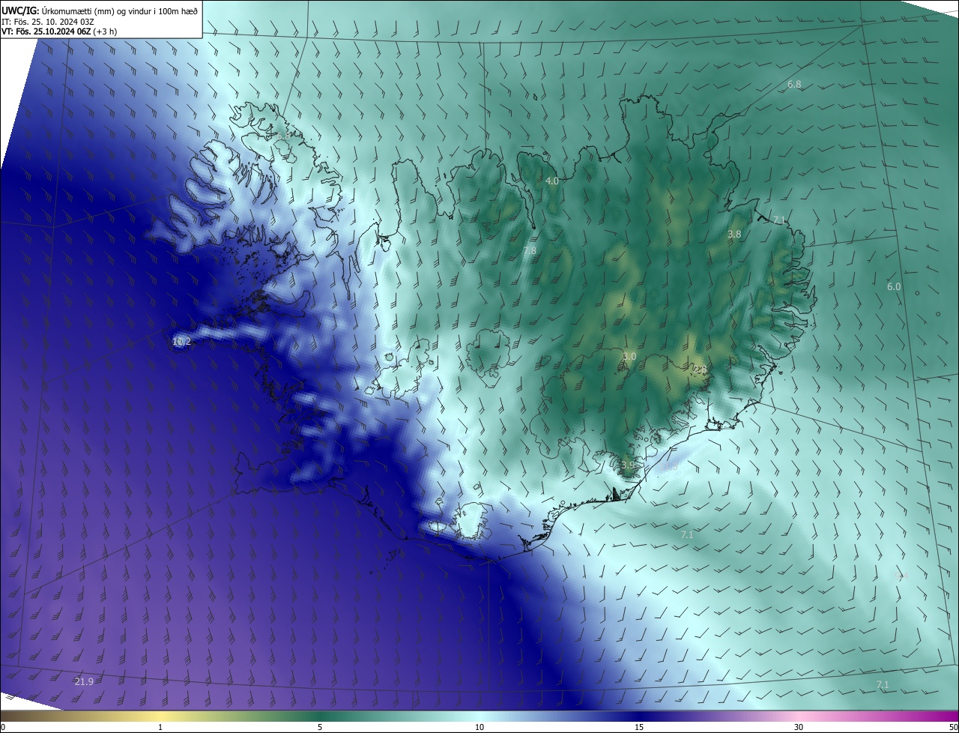Click the 21.9 value label on the map
959x733 pixels.
tap(84, 681)
